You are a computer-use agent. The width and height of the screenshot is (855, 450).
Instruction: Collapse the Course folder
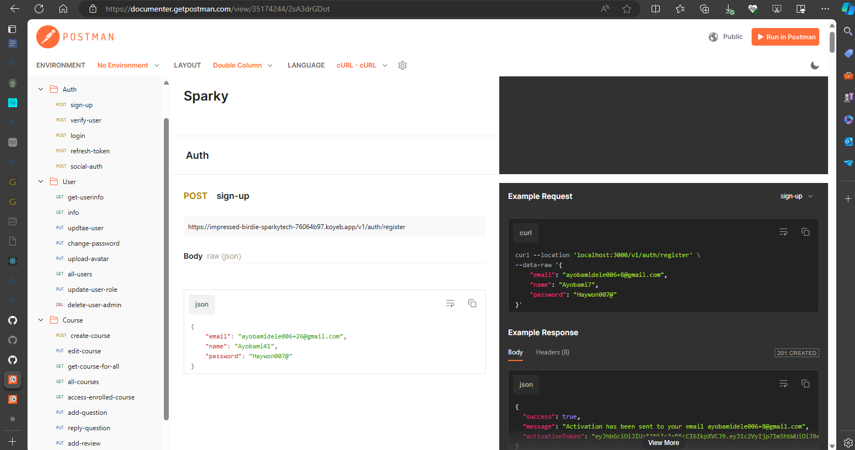pyautogui.click(x=41, y=320)
